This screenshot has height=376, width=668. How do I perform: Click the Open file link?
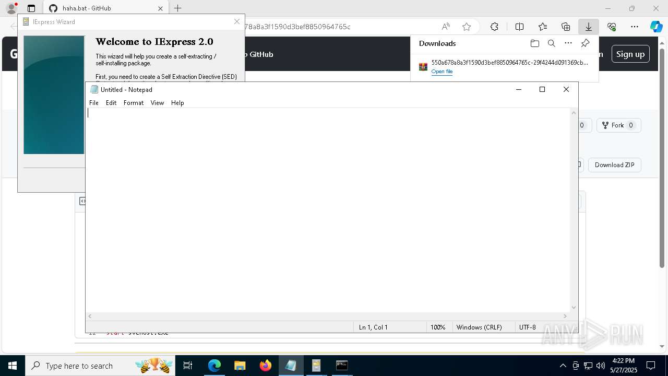tap(442, 72)
